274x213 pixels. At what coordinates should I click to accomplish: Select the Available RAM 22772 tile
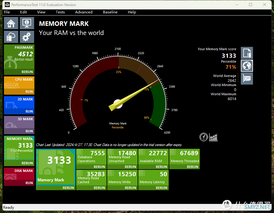153,157
